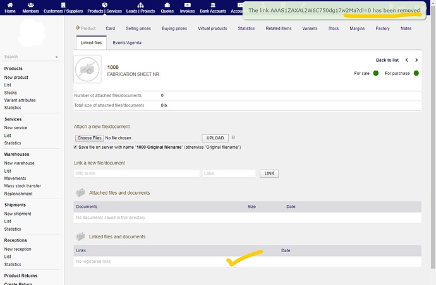436x285 pixels.
Task: Switch to the Events/Agenda tab
Action: pyautogui.click(x=127, y=42)
